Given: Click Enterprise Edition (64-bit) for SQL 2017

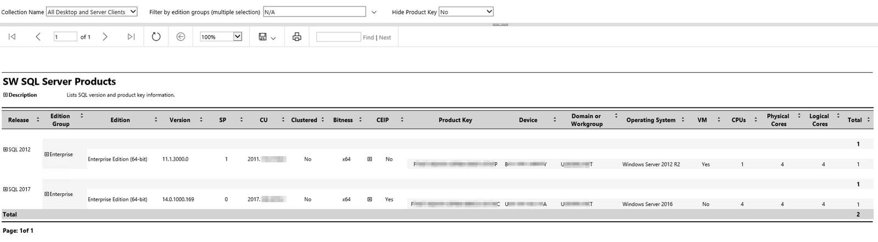Looking at the screenshot, I should (x=117, y=199).
